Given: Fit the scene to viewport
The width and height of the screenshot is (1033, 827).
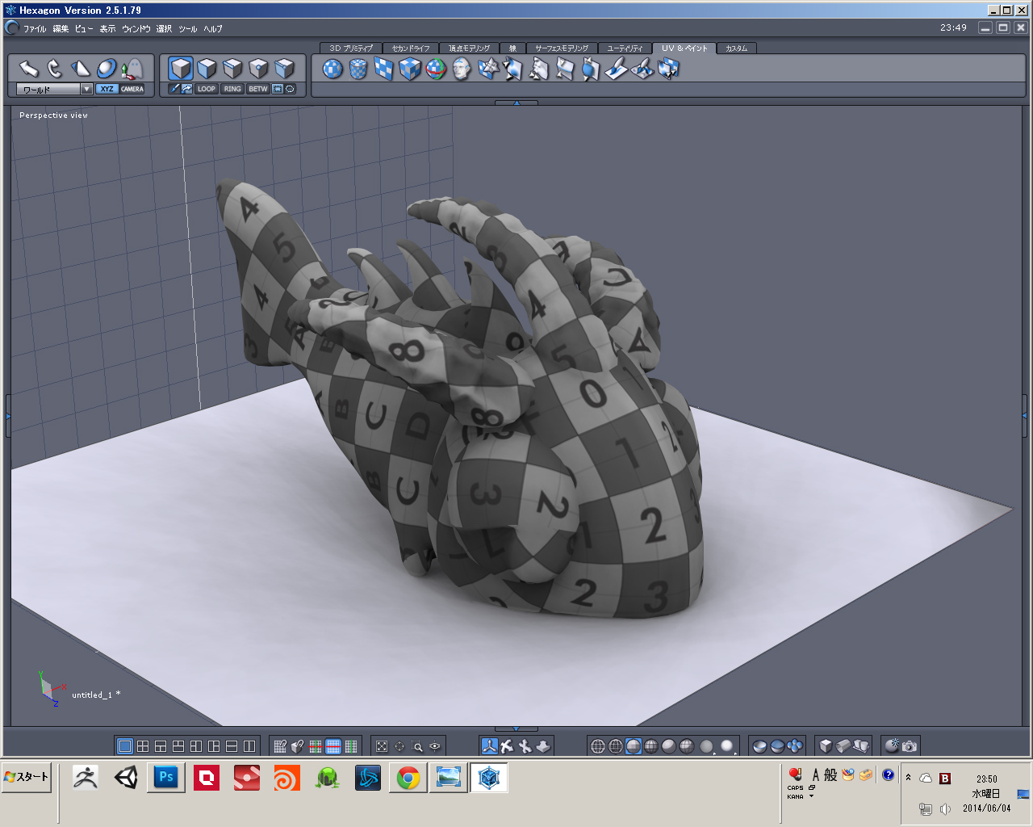Looking at the screenshot, I should pos(382,746).
